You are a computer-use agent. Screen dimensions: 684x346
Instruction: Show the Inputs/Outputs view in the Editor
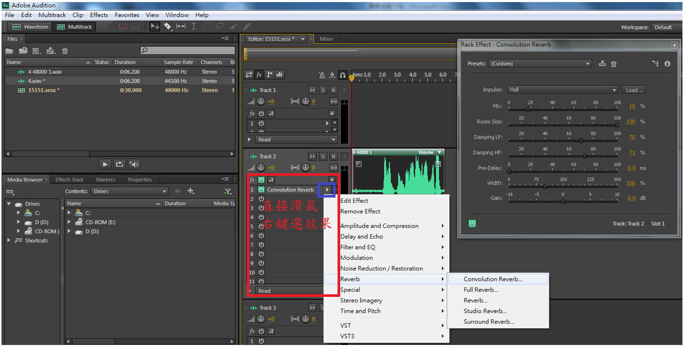tap(249, 75)
